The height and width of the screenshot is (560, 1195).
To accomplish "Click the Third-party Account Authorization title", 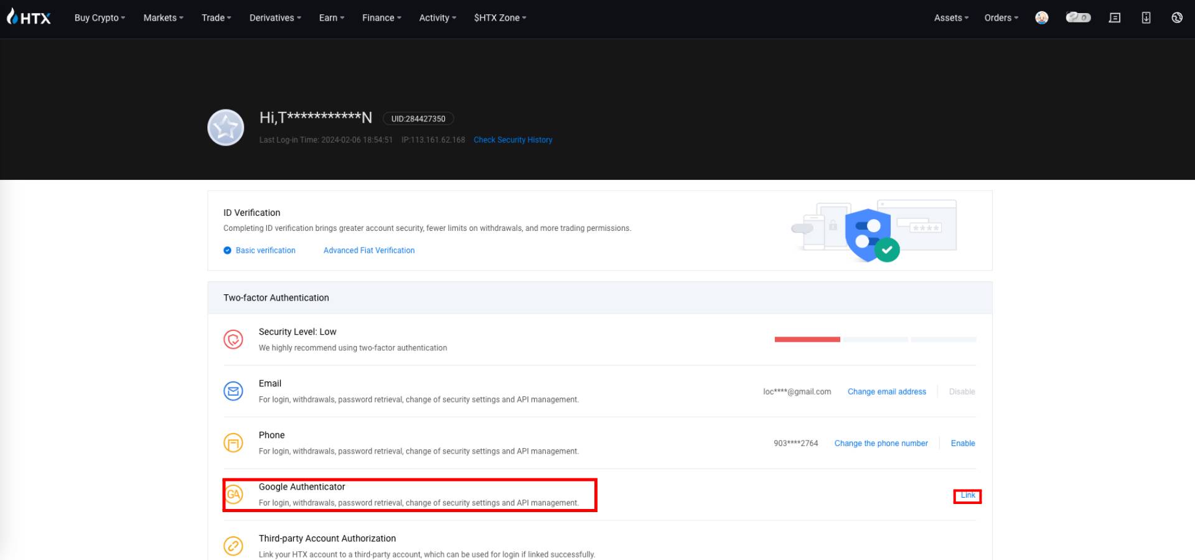I will pos(327,539).
